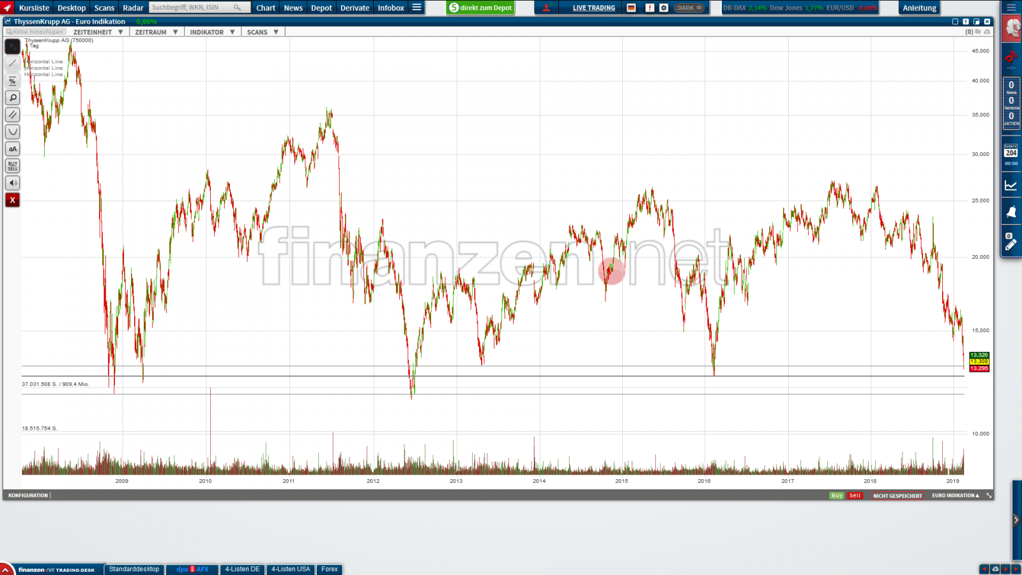This screenshot has width=1022, height=575.
Task: Open the alarm bell in right sidebar
Action: click(1011, 212)
